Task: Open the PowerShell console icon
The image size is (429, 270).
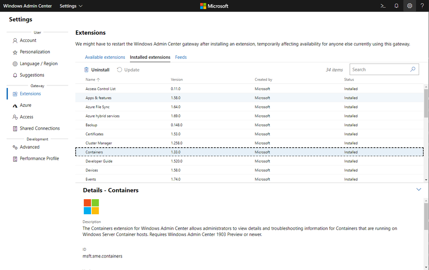Action: point(383,6)
